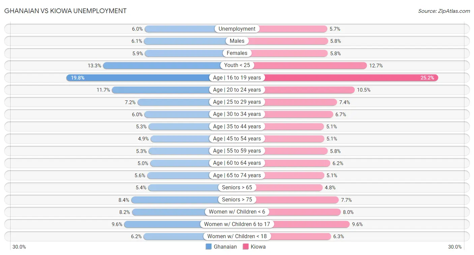The width and height of the screenshot is (474, 255).
Task: Open the ZipAtlas.com source link
Action: point(444,11)
